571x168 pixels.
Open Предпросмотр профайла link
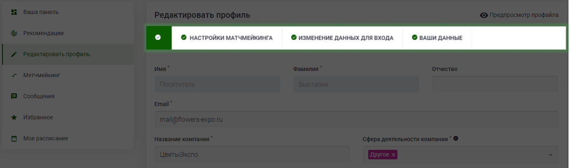click(x=524, y=15)
